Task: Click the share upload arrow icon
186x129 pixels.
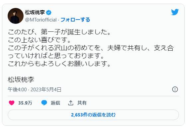Action: pyautogui.click(x=71, y=103)
